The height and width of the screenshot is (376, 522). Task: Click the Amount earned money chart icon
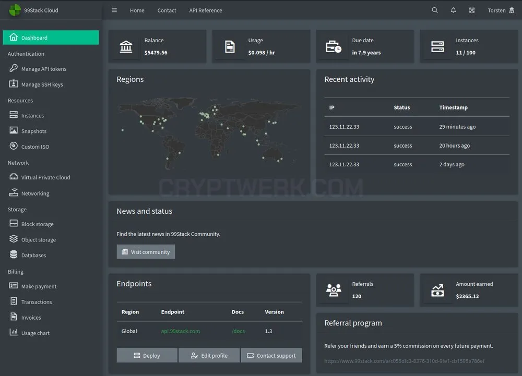click(x=437, y=290)
